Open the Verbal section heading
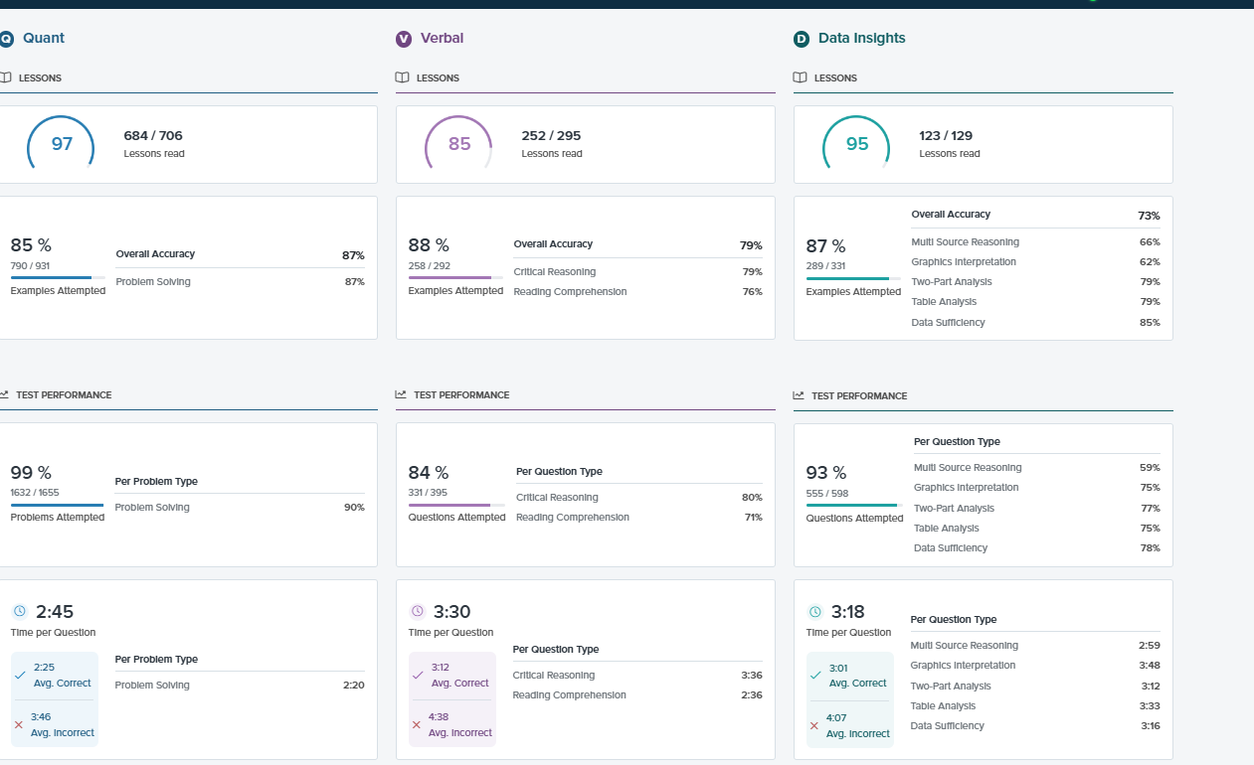 (442, 39)
